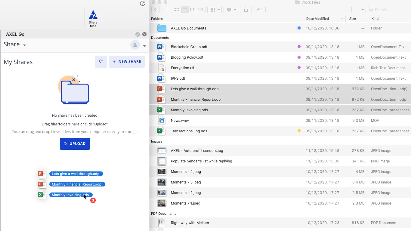Click the Finder share button
This screenshot has height=231, width=411.
click(246, 10)
